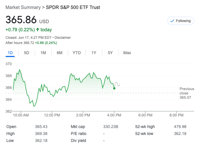Click the Market Summary breadcrumb
Screen dimensions: 200x146
[x=23, y=8]
